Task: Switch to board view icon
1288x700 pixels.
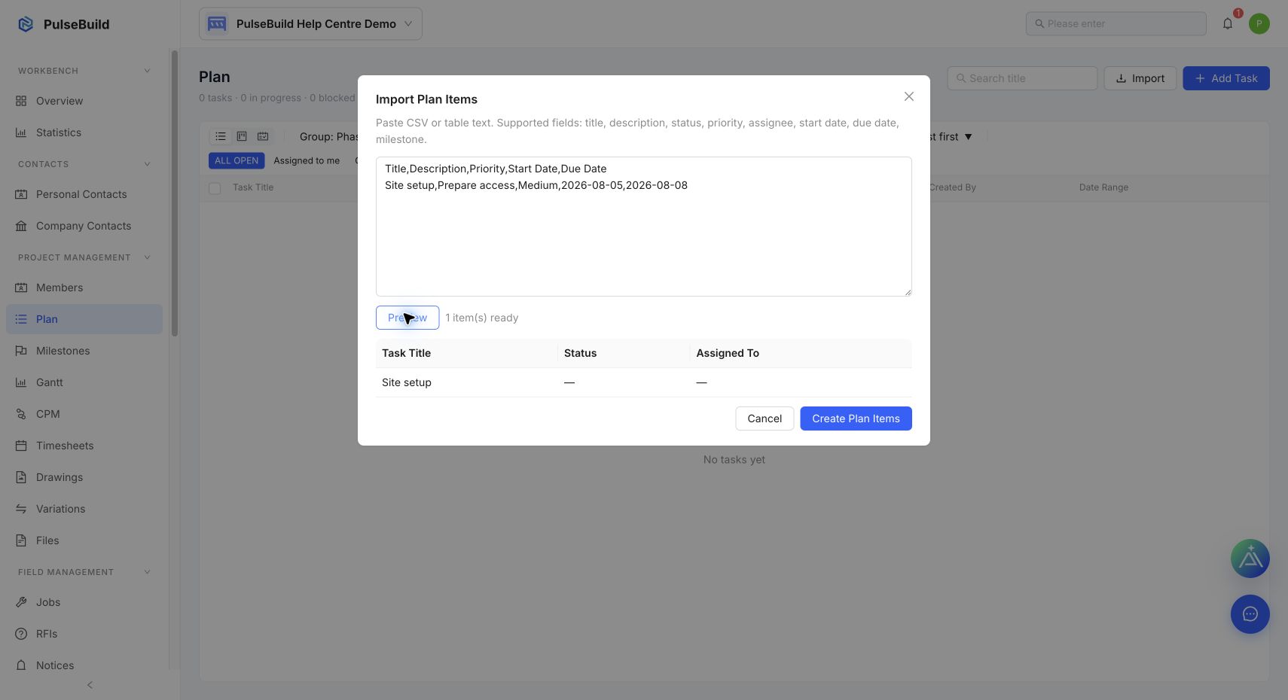Action: (x=242, y=136)
